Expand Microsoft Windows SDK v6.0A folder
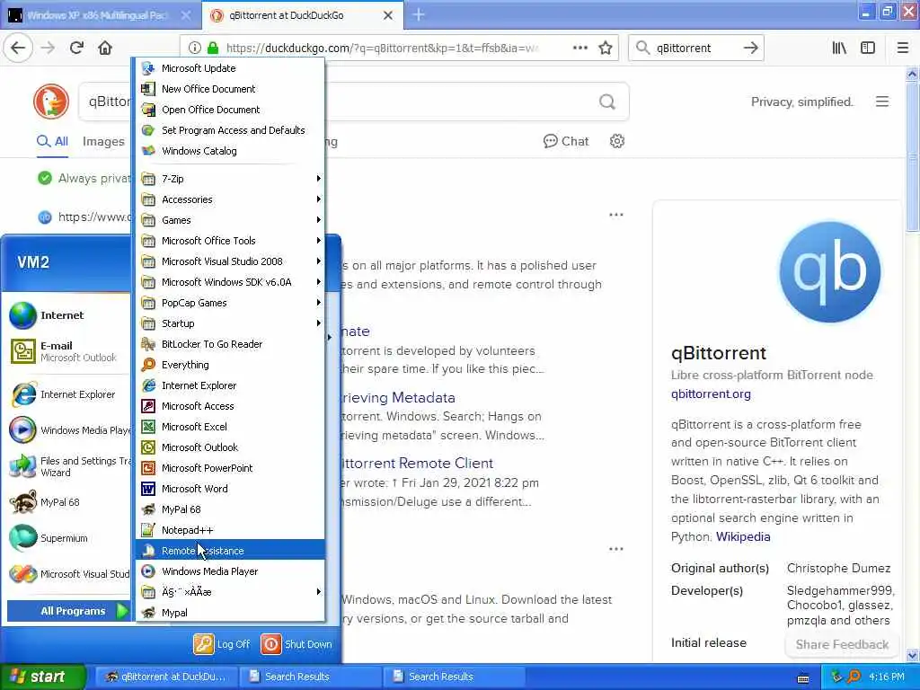 tap(231, 282)
